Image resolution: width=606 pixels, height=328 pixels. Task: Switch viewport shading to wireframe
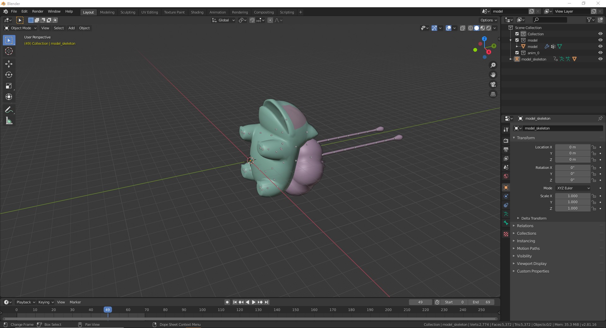471,28
